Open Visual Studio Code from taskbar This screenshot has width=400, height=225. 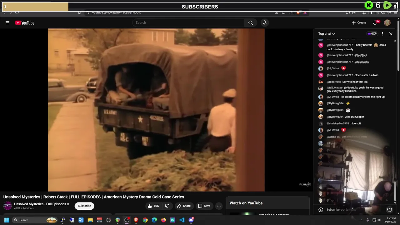pyautogui.click(x=182, y=220)
